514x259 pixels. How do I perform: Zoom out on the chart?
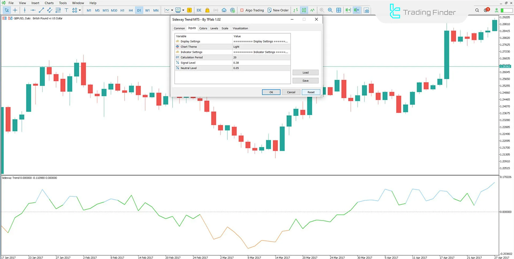330,10
